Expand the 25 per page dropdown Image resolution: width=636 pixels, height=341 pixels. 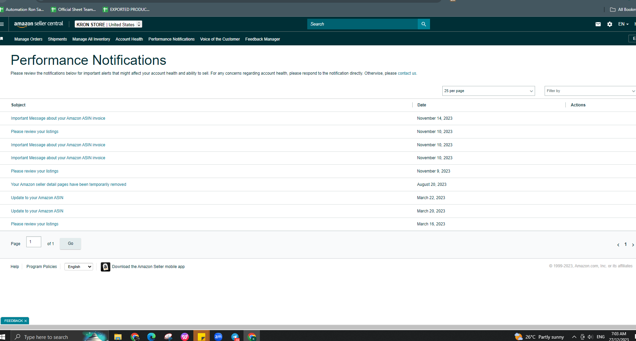pos(488,91)
